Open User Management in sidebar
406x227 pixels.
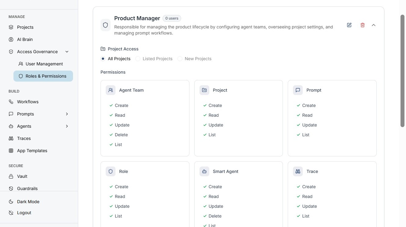pos(44,64)
